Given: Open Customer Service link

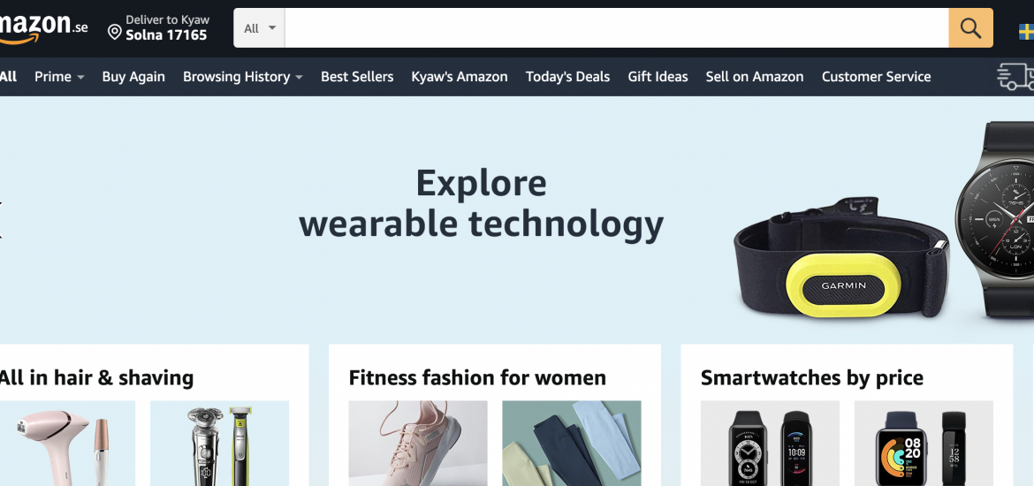Looking at the screenshot, I should coord(876,77).
